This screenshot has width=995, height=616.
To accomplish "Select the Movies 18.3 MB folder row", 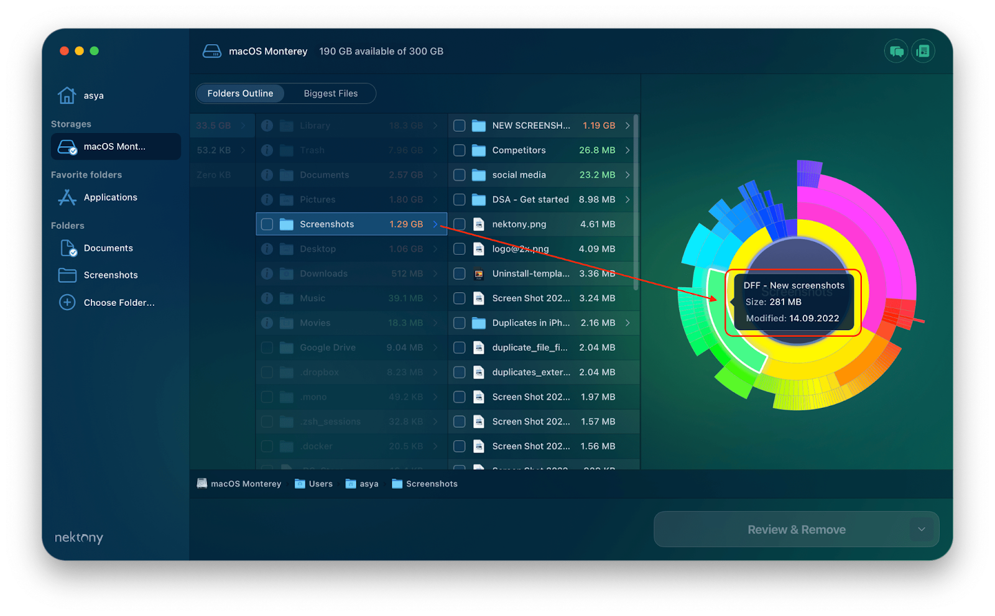I will coord(351,323).
